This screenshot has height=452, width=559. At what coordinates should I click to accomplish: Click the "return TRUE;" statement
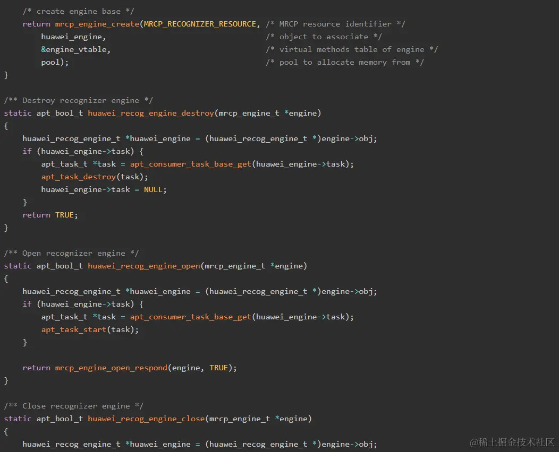tap(50, 215)
